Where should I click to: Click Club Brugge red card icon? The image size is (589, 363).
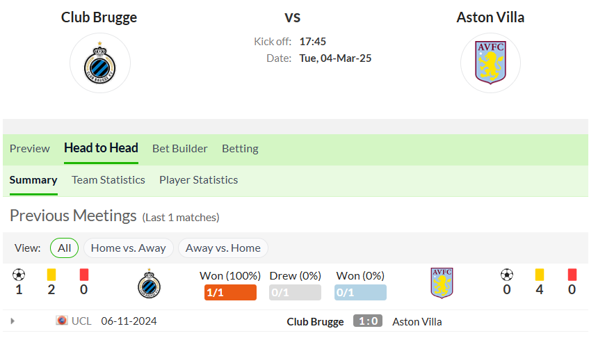[83, 275]
